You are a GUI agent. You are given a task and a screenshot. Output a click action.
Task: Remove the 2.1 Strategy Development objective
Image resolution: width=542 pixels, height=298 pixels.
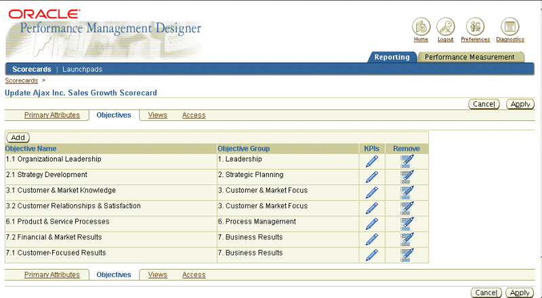pos(407,176)
